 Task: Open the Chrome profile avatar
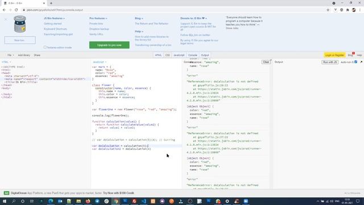354,10
